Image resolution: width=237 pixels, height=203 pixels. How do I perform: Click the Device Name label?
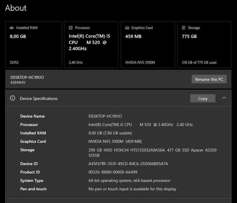(x=32, y=116)
